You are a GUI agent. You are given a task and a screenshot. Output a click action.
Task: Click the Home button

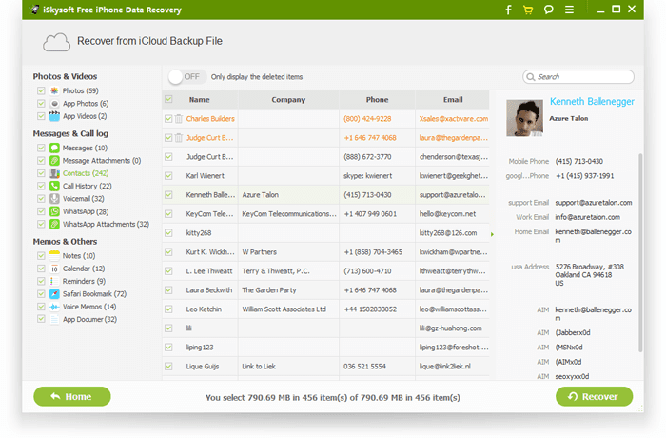pos(72,396)
